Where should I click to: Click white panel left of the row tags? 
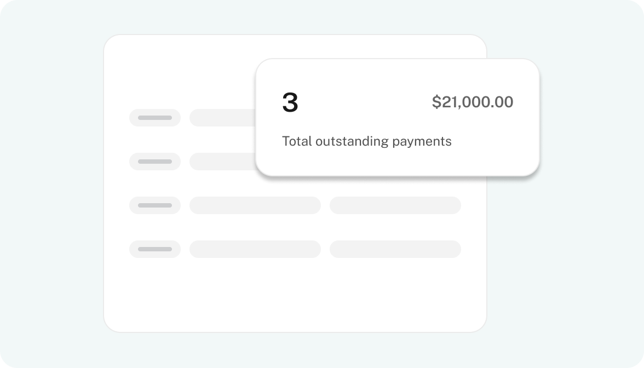click(x=117, y=184)
